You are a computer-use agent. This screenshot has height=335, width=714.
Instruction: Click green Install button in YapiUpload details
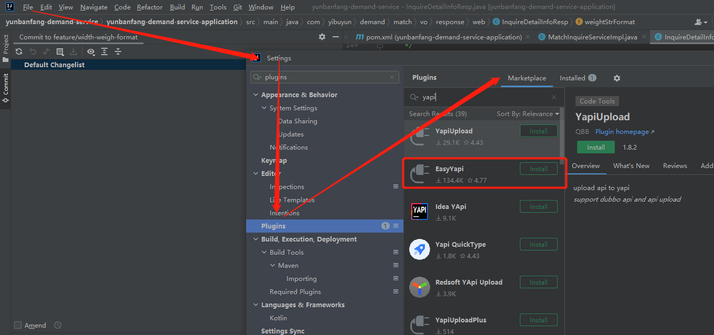coord(596,147)
